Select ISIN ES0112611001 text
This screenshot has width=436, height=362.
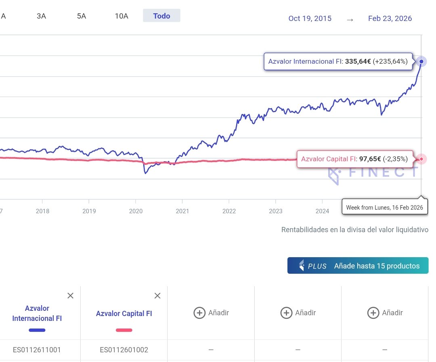click(37, 350)
